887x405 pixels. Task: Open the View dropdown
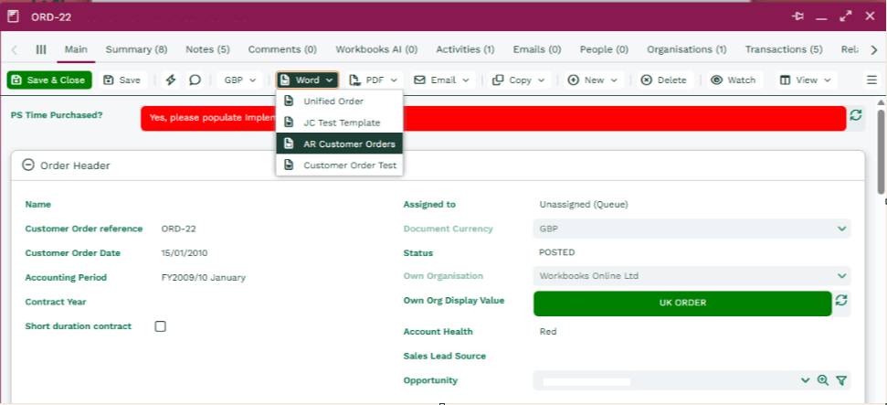806,80
